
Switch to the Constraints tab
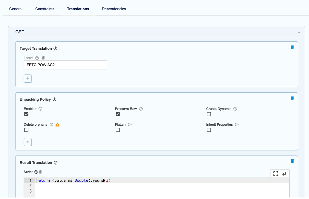(45, 9)
